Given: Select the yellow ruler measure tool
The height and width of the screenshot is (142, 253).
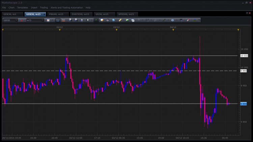Looking at the screenshot, I should [x=120, y=20].
